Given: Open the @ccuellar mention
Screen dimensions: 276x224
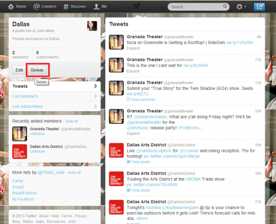Looking at the screenshot, I should [189, 151].
